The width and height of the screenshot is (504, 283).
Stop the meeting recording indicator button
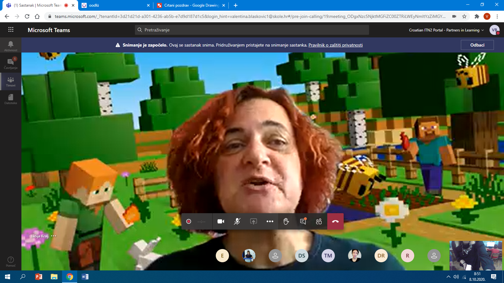(189, 221)
